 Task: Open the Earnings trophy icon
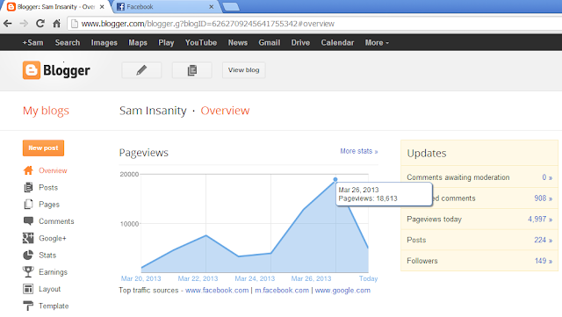click(28, 272)
